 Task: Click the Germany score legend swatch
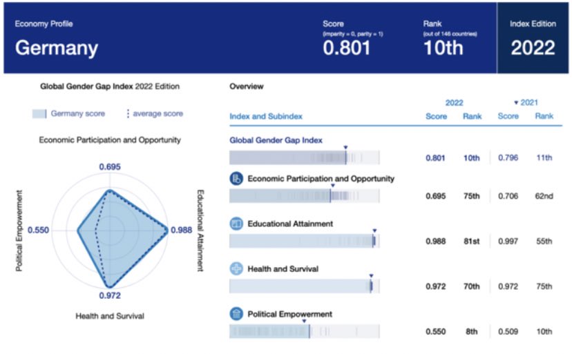39,114
